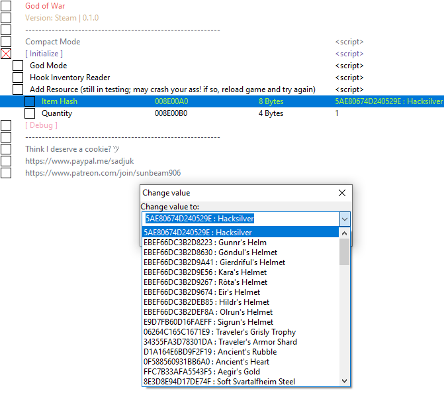The height and width of the screenshot is (393, 444).
Task: Select the Quantity entry label
Action: point(57,113)
